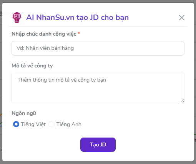Click inside the company description textarea

(x=98, y=88)
